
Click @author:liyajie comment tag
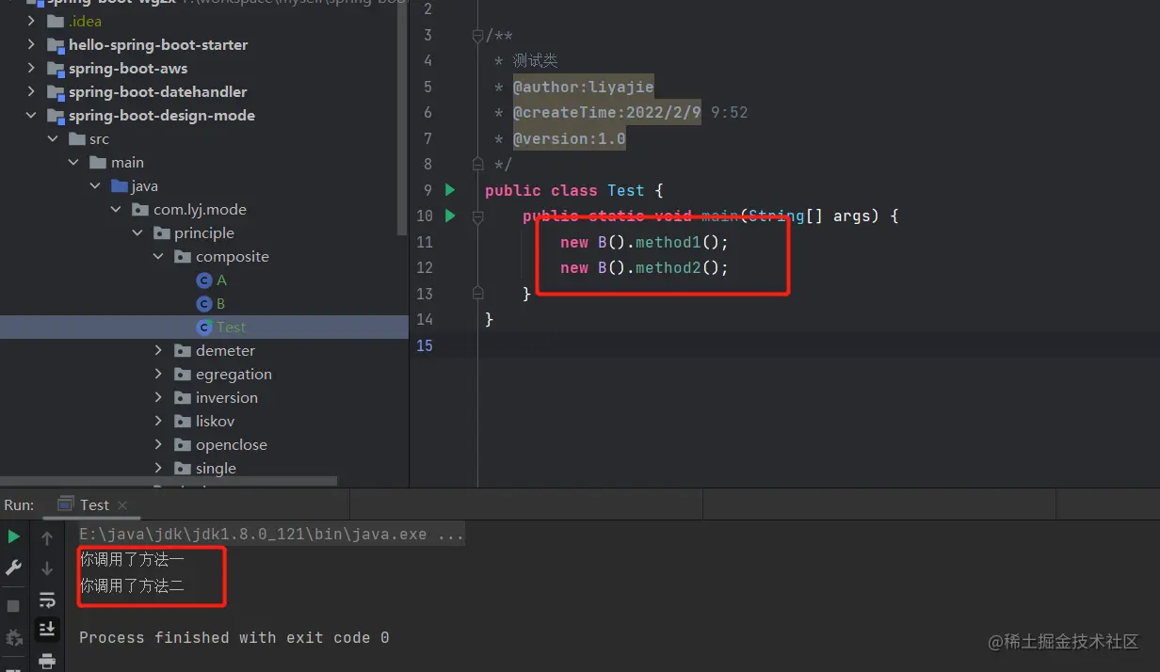(583, 87)
